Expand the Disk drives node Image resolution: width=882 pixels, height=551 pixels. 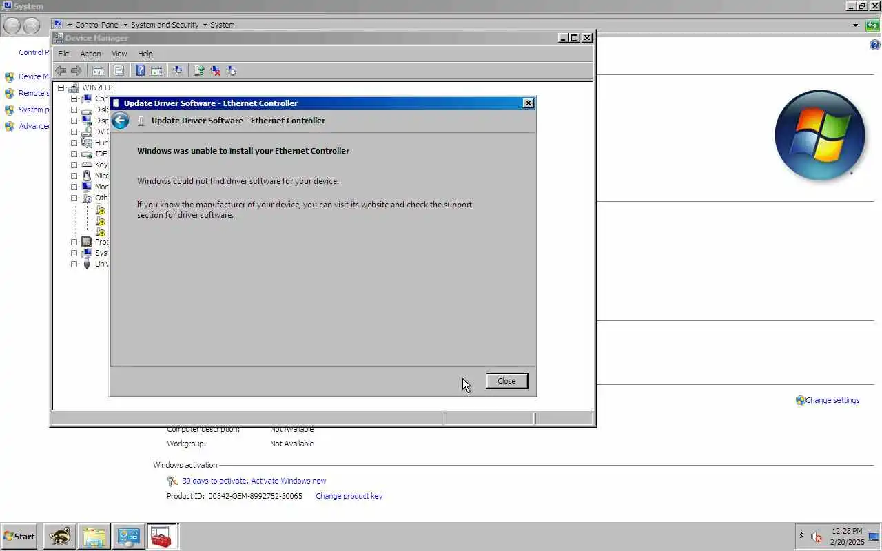[74, 110]
